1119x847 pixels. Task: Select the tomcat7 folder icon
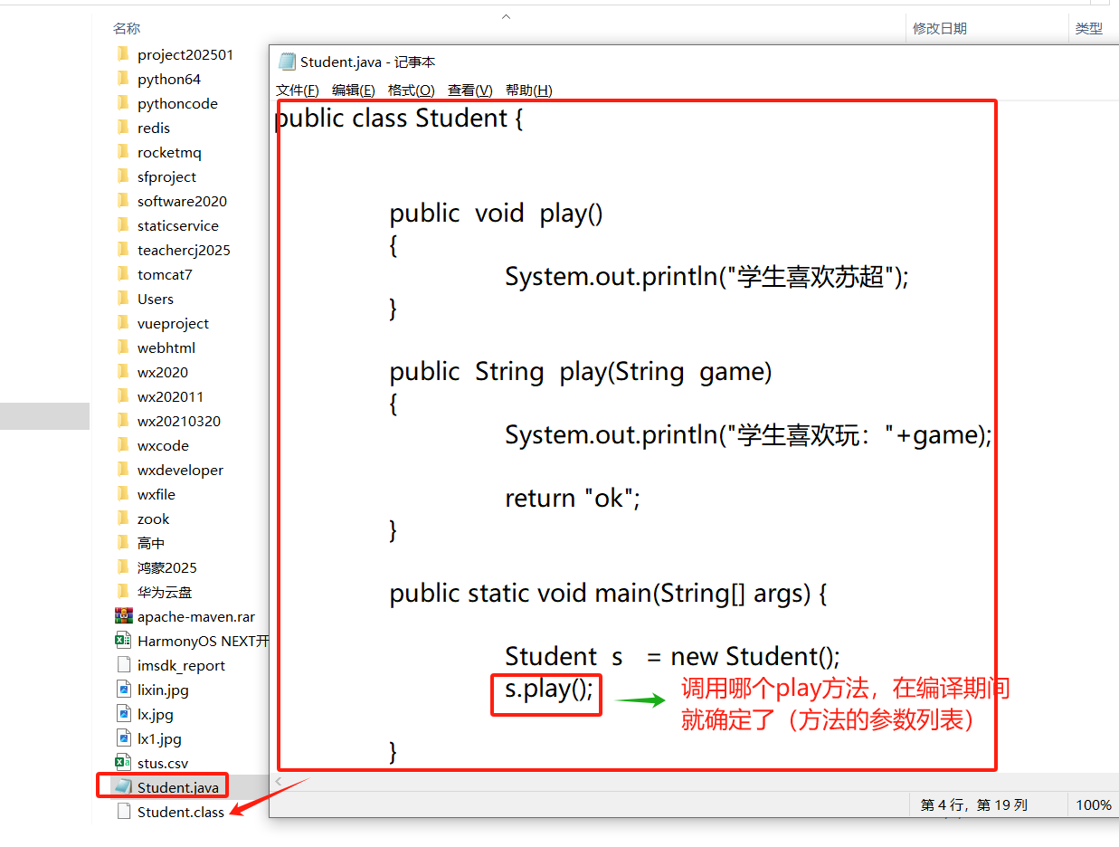coord(123,274)
